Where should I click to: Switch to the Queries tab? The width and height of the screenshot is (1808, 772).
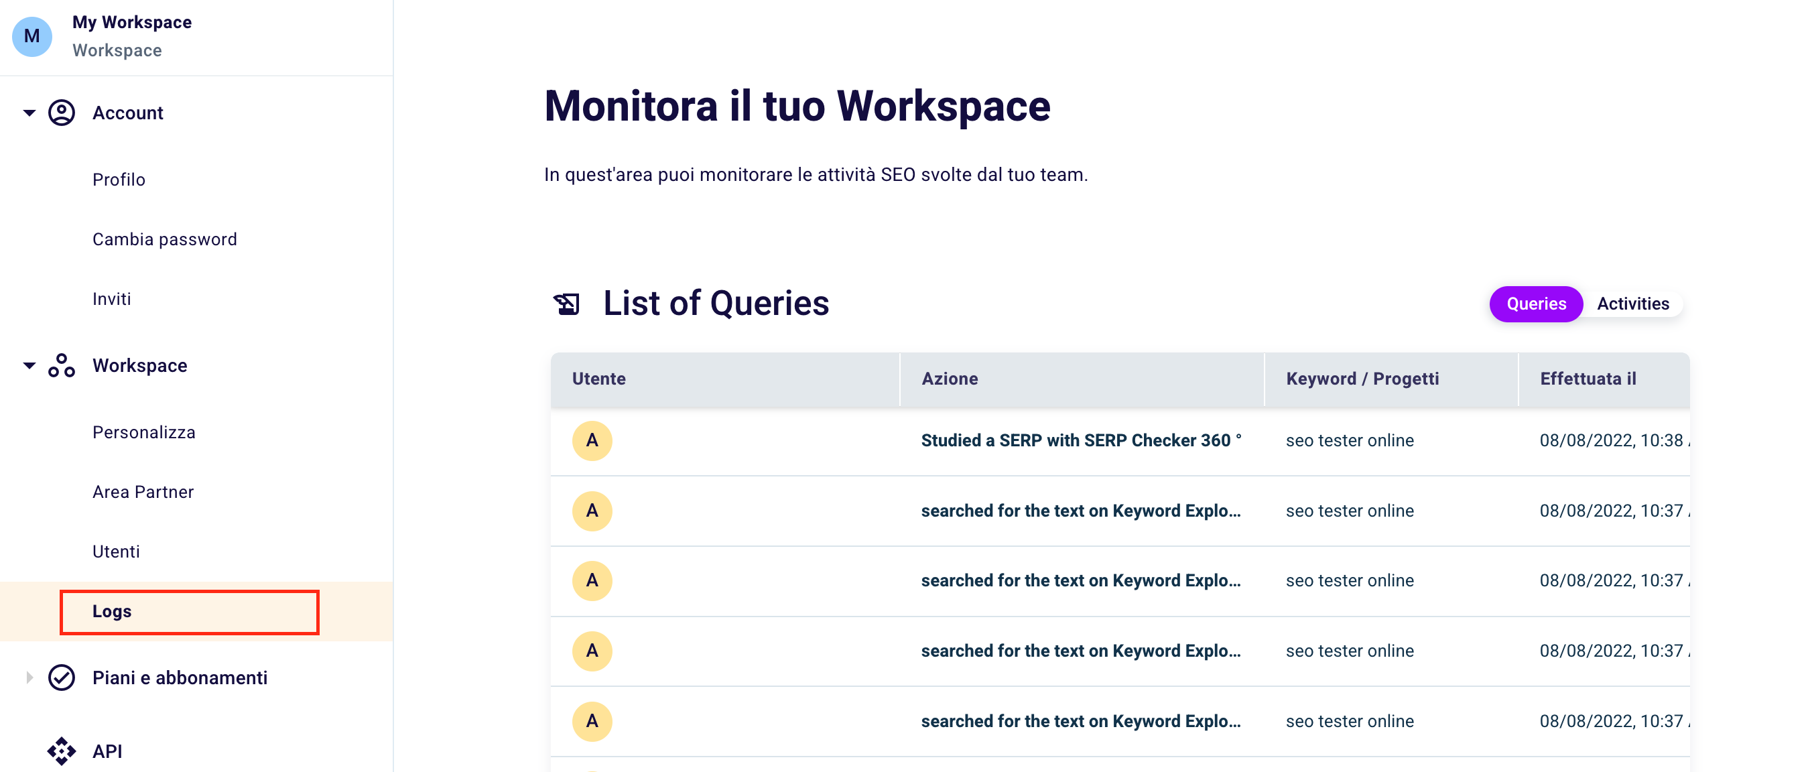1536,304
